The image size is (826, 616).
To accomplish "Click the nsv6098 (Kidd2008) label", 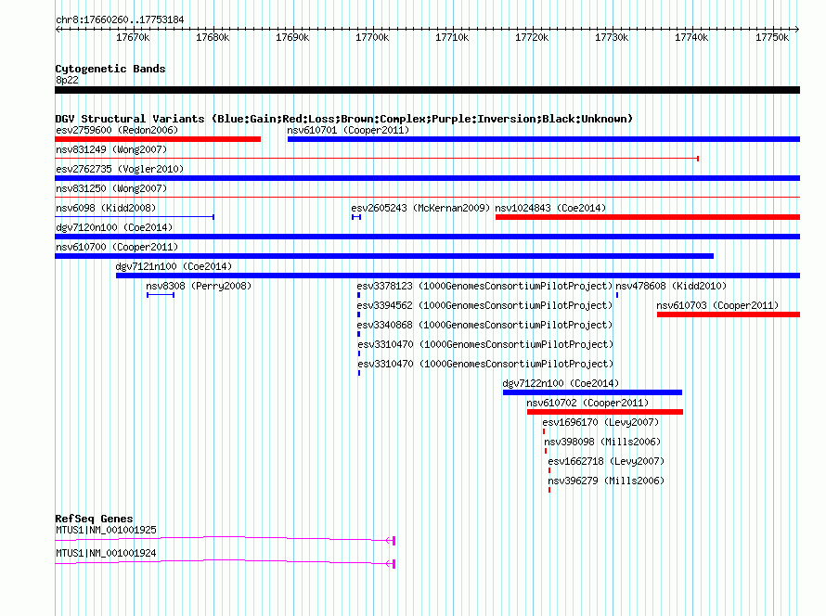I will pyautogui.click(x=106, y=208).
